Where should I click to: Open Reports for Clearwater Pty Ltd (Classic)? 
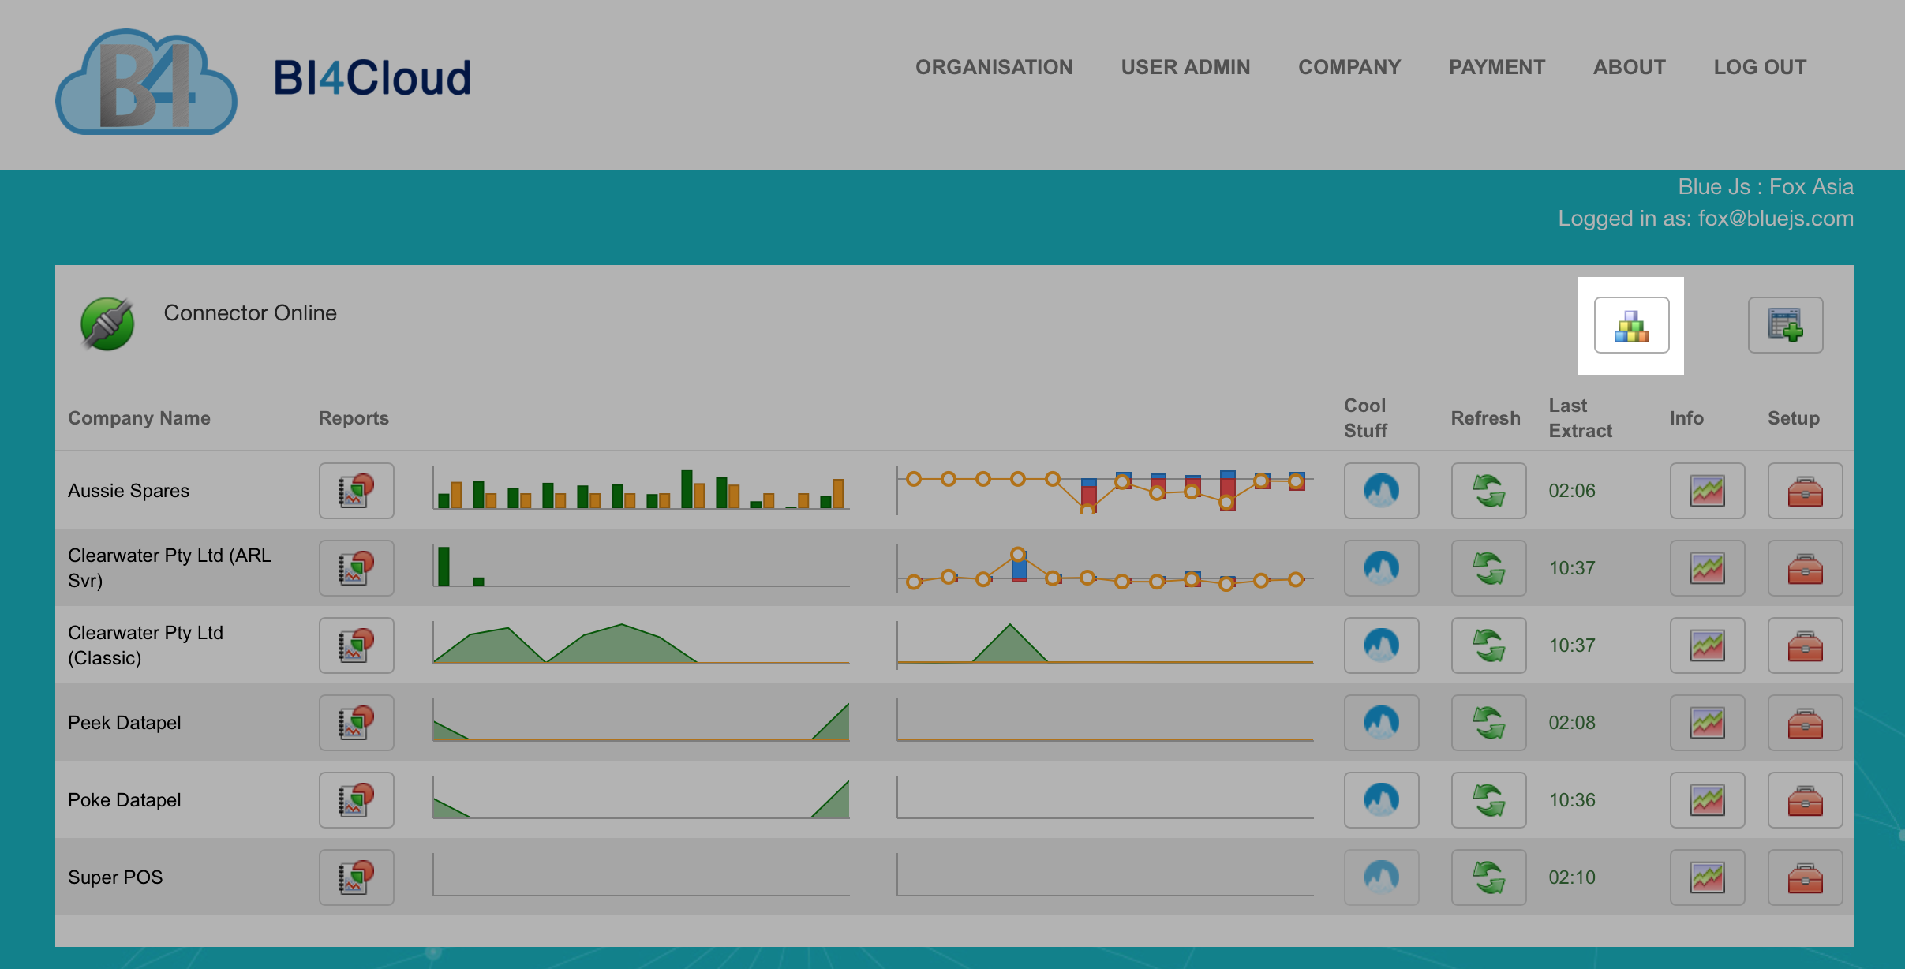[x=356, y=645]
